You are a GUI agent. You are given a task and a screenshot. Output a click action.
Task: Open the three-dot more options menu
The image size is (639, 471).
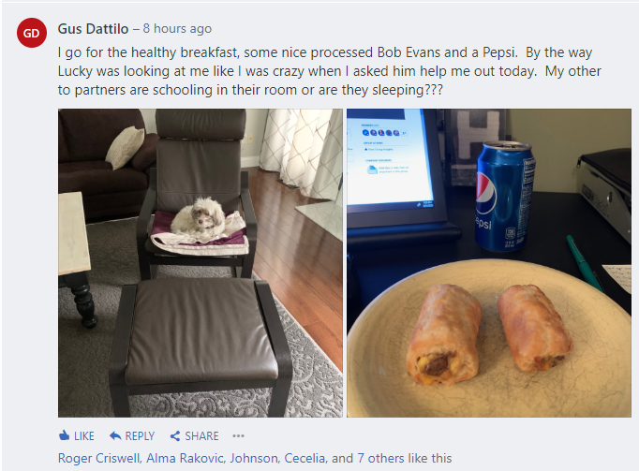[238, 436]
